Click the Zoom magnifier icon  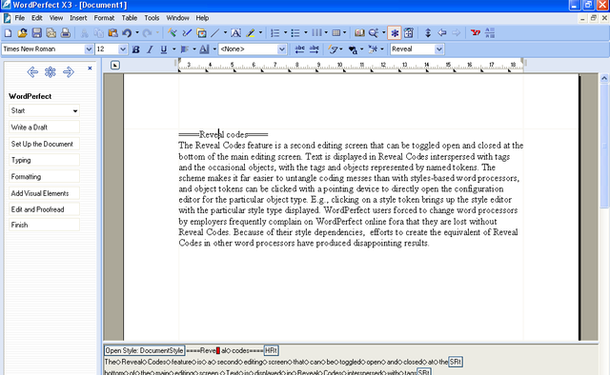(x=374, y=33)
